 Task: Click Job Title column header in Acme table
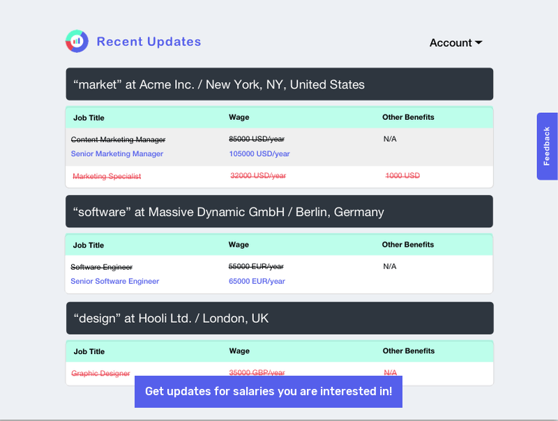[89, 118]
